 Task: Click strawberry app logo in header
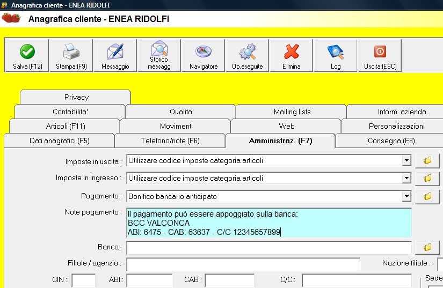(12, 18)
